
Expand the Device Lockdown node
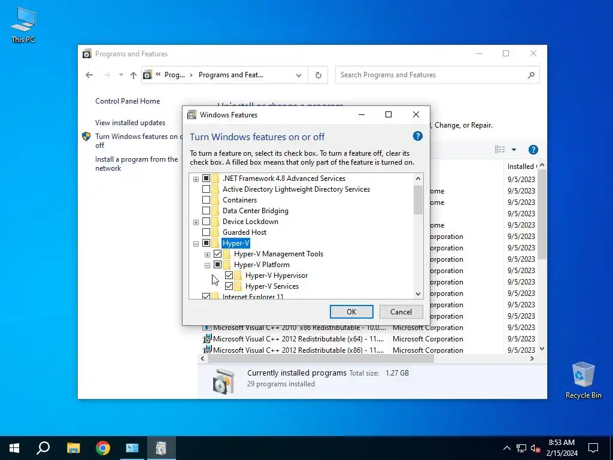pos(196,222)
